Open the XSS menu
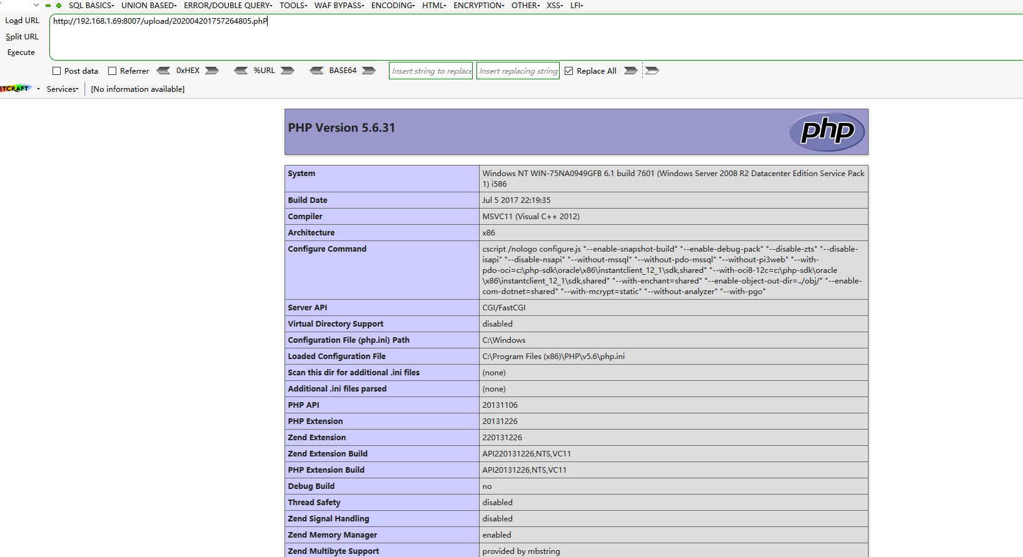Viewport: 1023px width, 557px height. tap(555, 6)
